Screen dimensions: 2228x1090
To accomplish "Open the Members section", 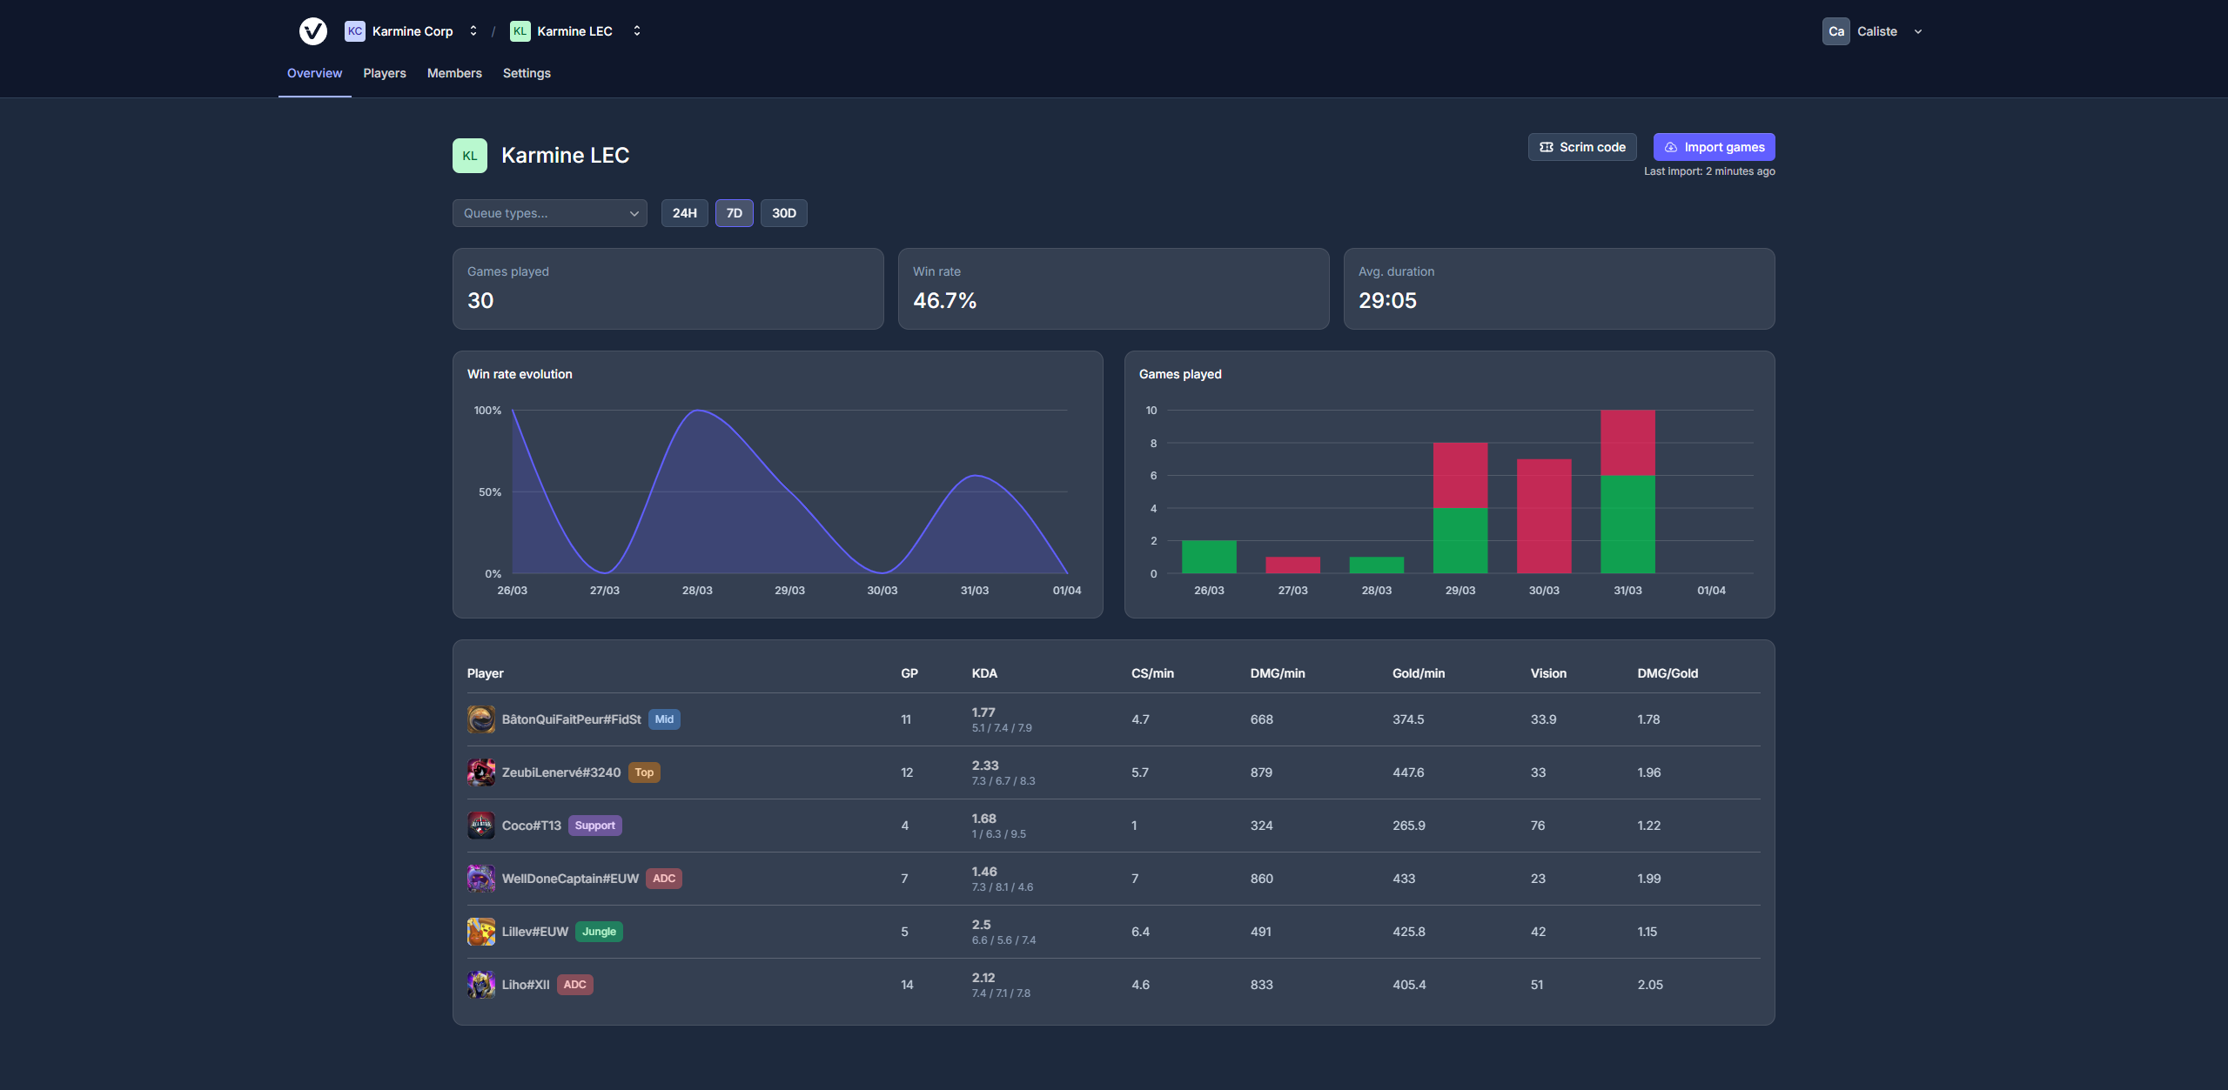I will pyautogui.click(x=453, y=73).
